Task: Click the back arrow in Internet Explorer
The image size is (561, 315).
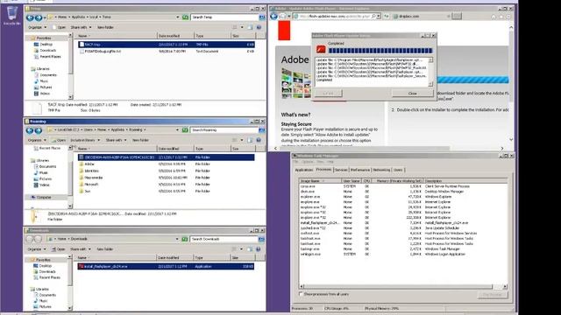Action: 274,16
